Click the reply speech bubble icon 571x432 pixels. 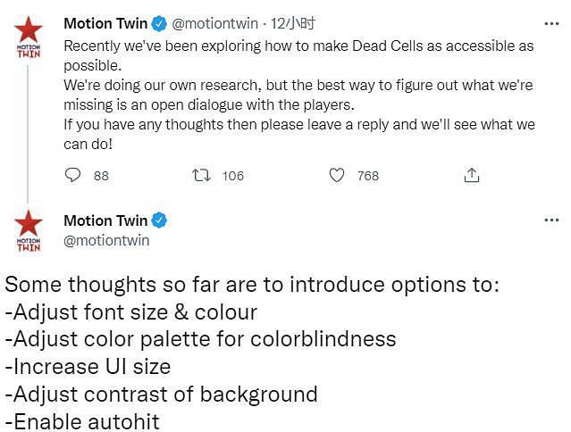73,176
